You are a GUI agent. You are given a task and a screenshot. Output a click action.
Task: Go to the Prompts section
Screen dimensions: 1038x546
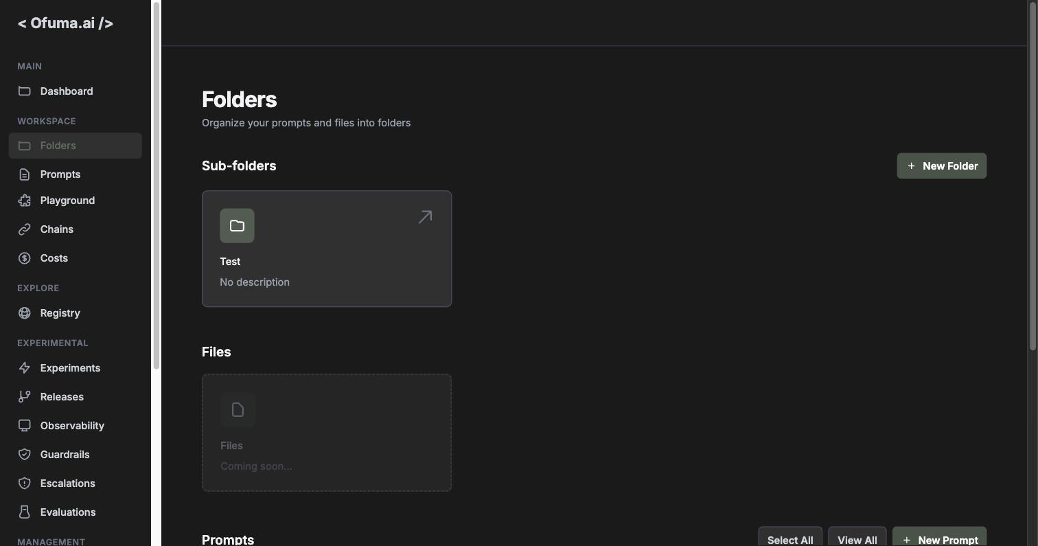[x=76, y=174]
